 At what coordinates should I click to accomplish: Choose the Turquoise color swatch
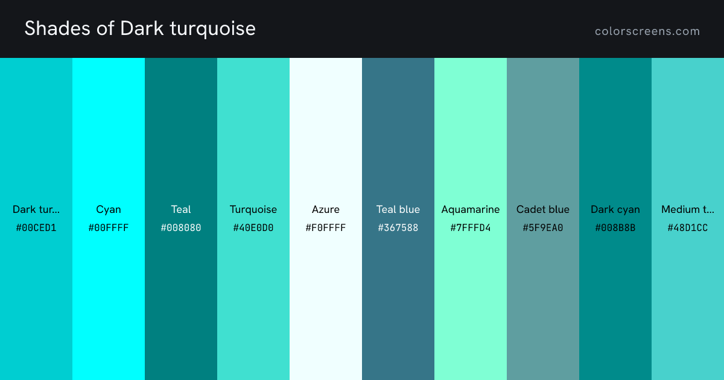click(x=253, y=219)
